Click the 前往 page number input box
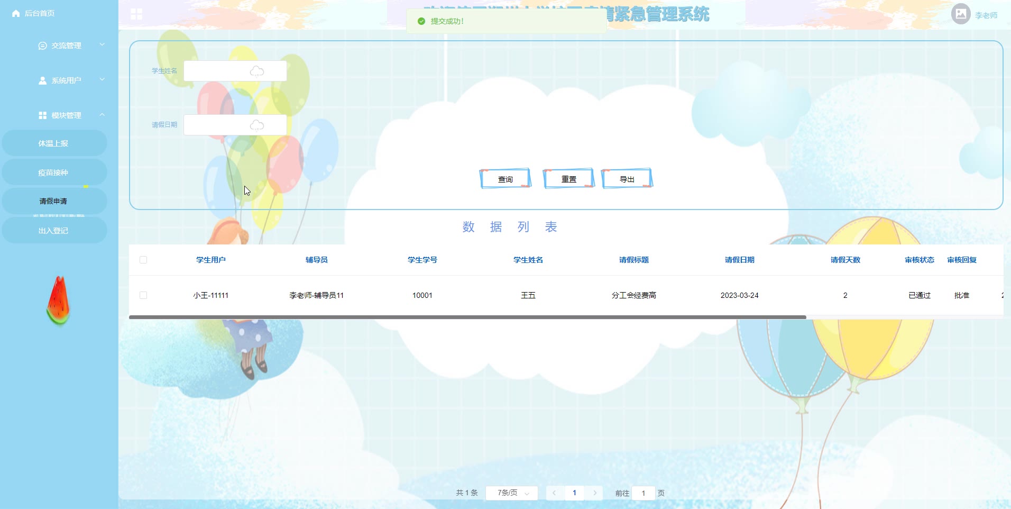 click(644, 493)
